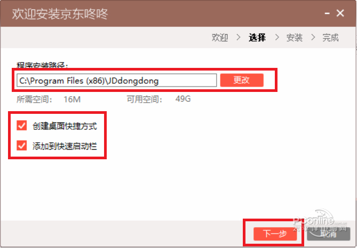Click the 更改 button to change path
This screenshot has height=248, width=357.
242,80
